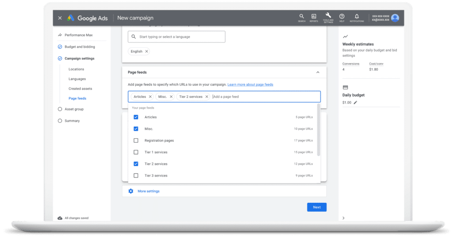
Task: Open the Search tool in header
Action: tap(301, 18)
